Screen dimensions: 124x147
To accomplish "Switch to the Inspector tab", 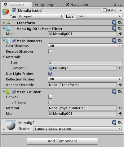I will point(16,5).
